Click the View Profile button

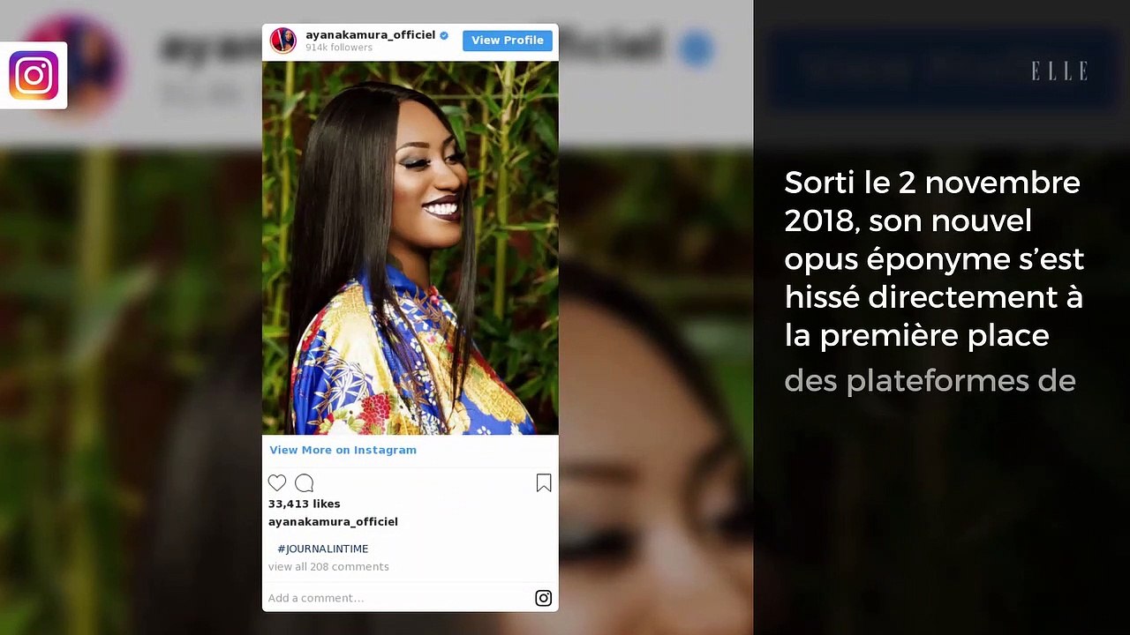click(508, 41)
